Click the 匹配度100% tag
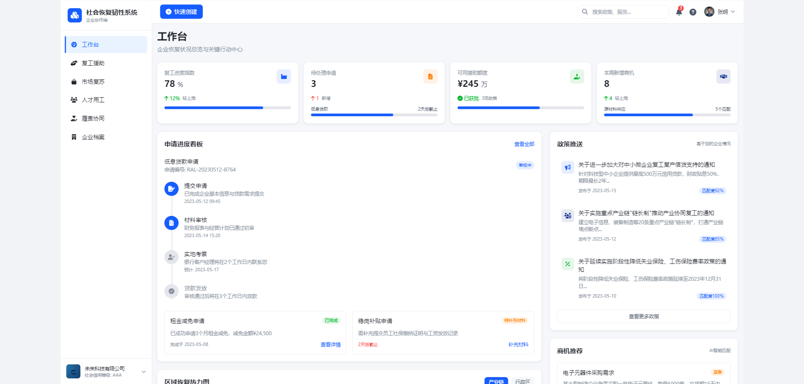 711,296
